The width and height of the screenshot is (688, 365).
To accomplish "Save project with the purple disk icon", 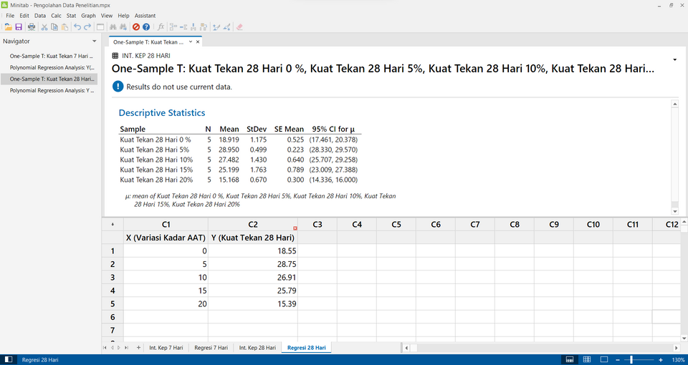I will click(x=19, y=26).
